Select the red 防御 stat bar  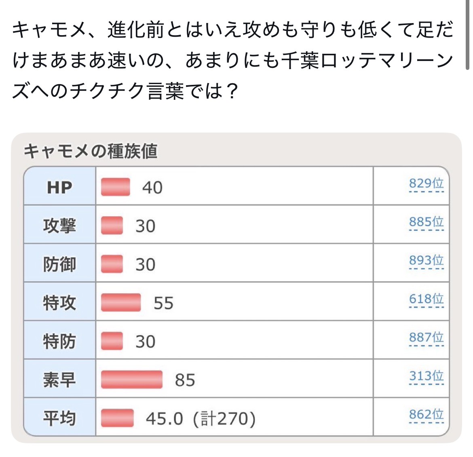[x=112, y=264]
